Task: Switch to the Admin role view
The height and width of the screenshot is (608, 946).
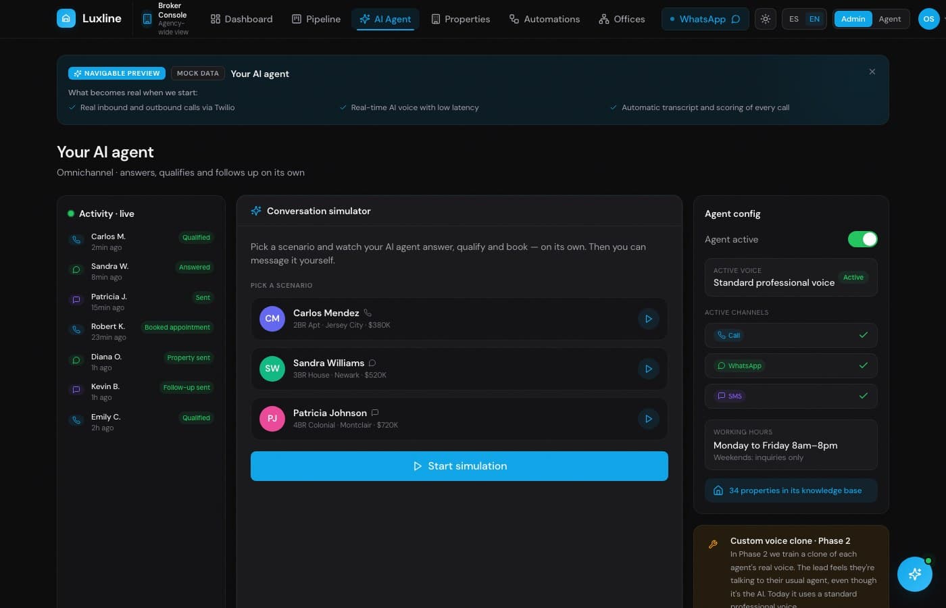Action: point(853,19)
